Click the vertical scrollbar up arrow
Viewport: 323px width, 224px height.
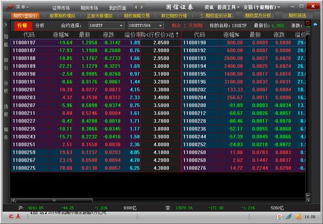[x=308, y=33]
